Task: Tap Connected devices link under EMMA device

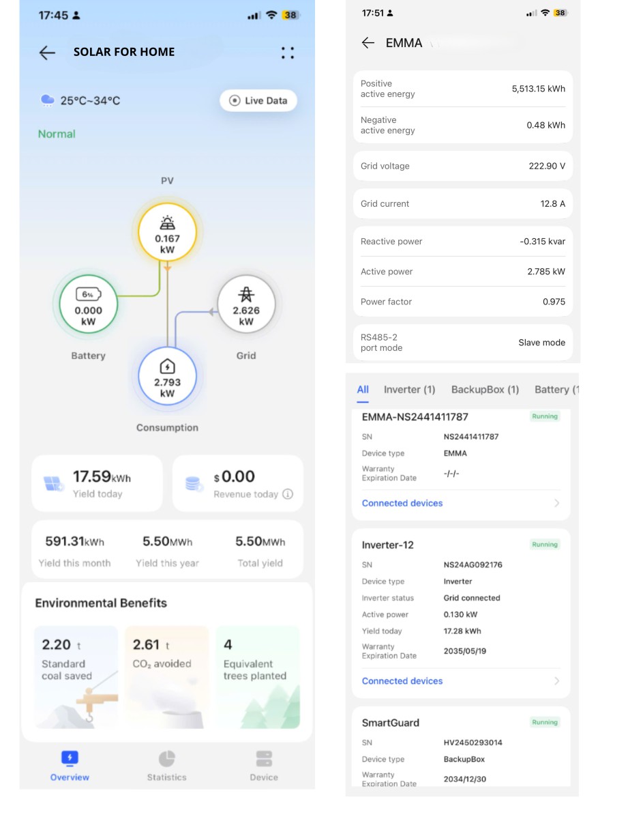Action: coord(402,503)
